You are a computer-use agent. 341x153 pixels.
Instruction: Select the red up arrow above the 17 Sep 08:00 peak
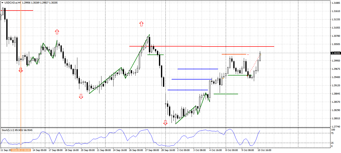coord(57,32)
